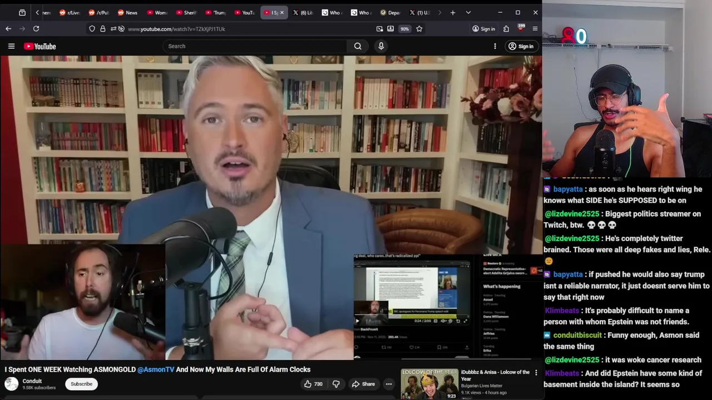Open the list all tabs dropdown
The width and height of the screenshot is (712, 400).
click(468, 12)
